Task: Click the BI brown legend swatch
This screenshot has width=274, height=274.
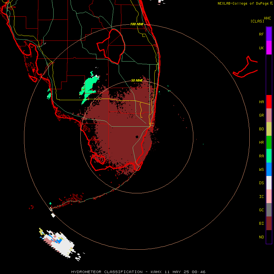Action: [x=269, y=223]
